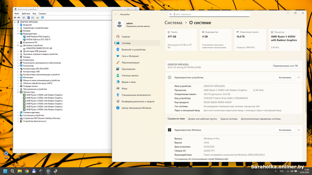Select NVIDIA GeForce GTX 1650 Ti device

click(x=39, y=40)
